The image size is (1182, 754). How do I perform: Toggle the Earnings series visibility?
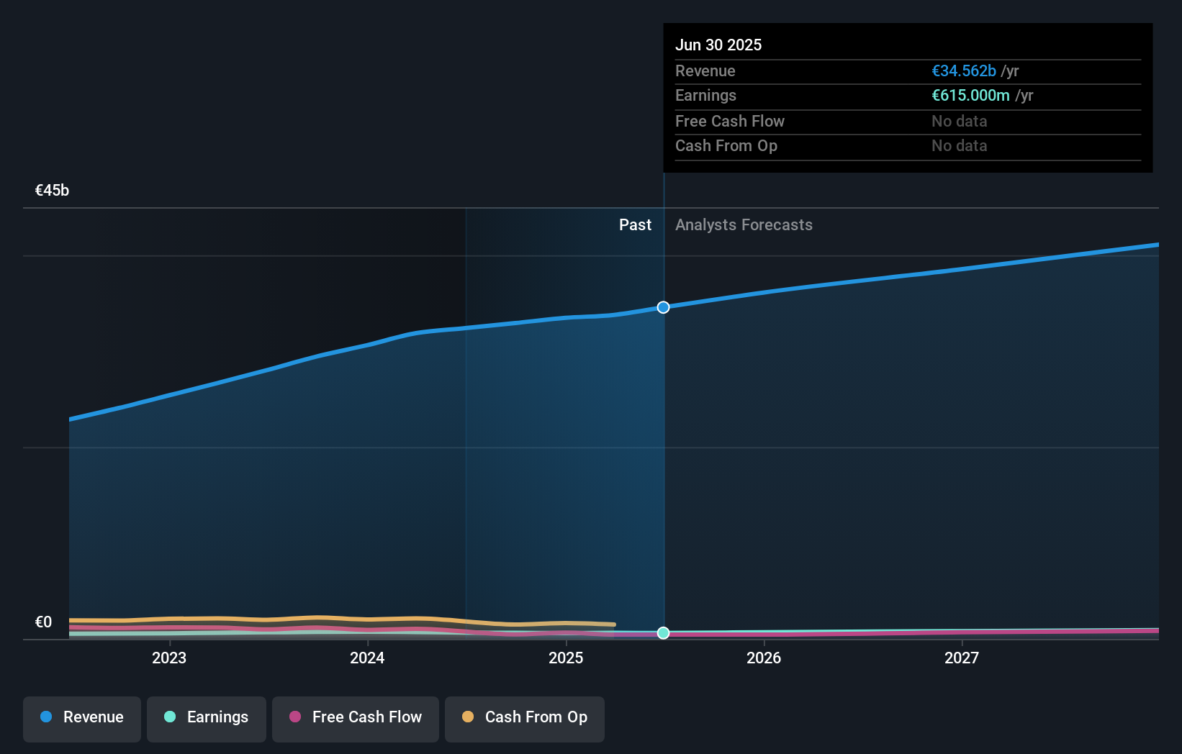tap(207, 717)
